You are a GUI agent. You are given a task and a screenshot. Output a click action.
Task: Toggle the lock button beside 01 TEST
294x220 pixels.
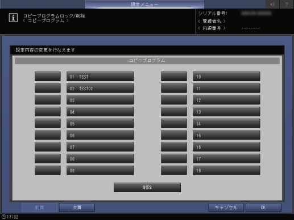click(48, 77)
